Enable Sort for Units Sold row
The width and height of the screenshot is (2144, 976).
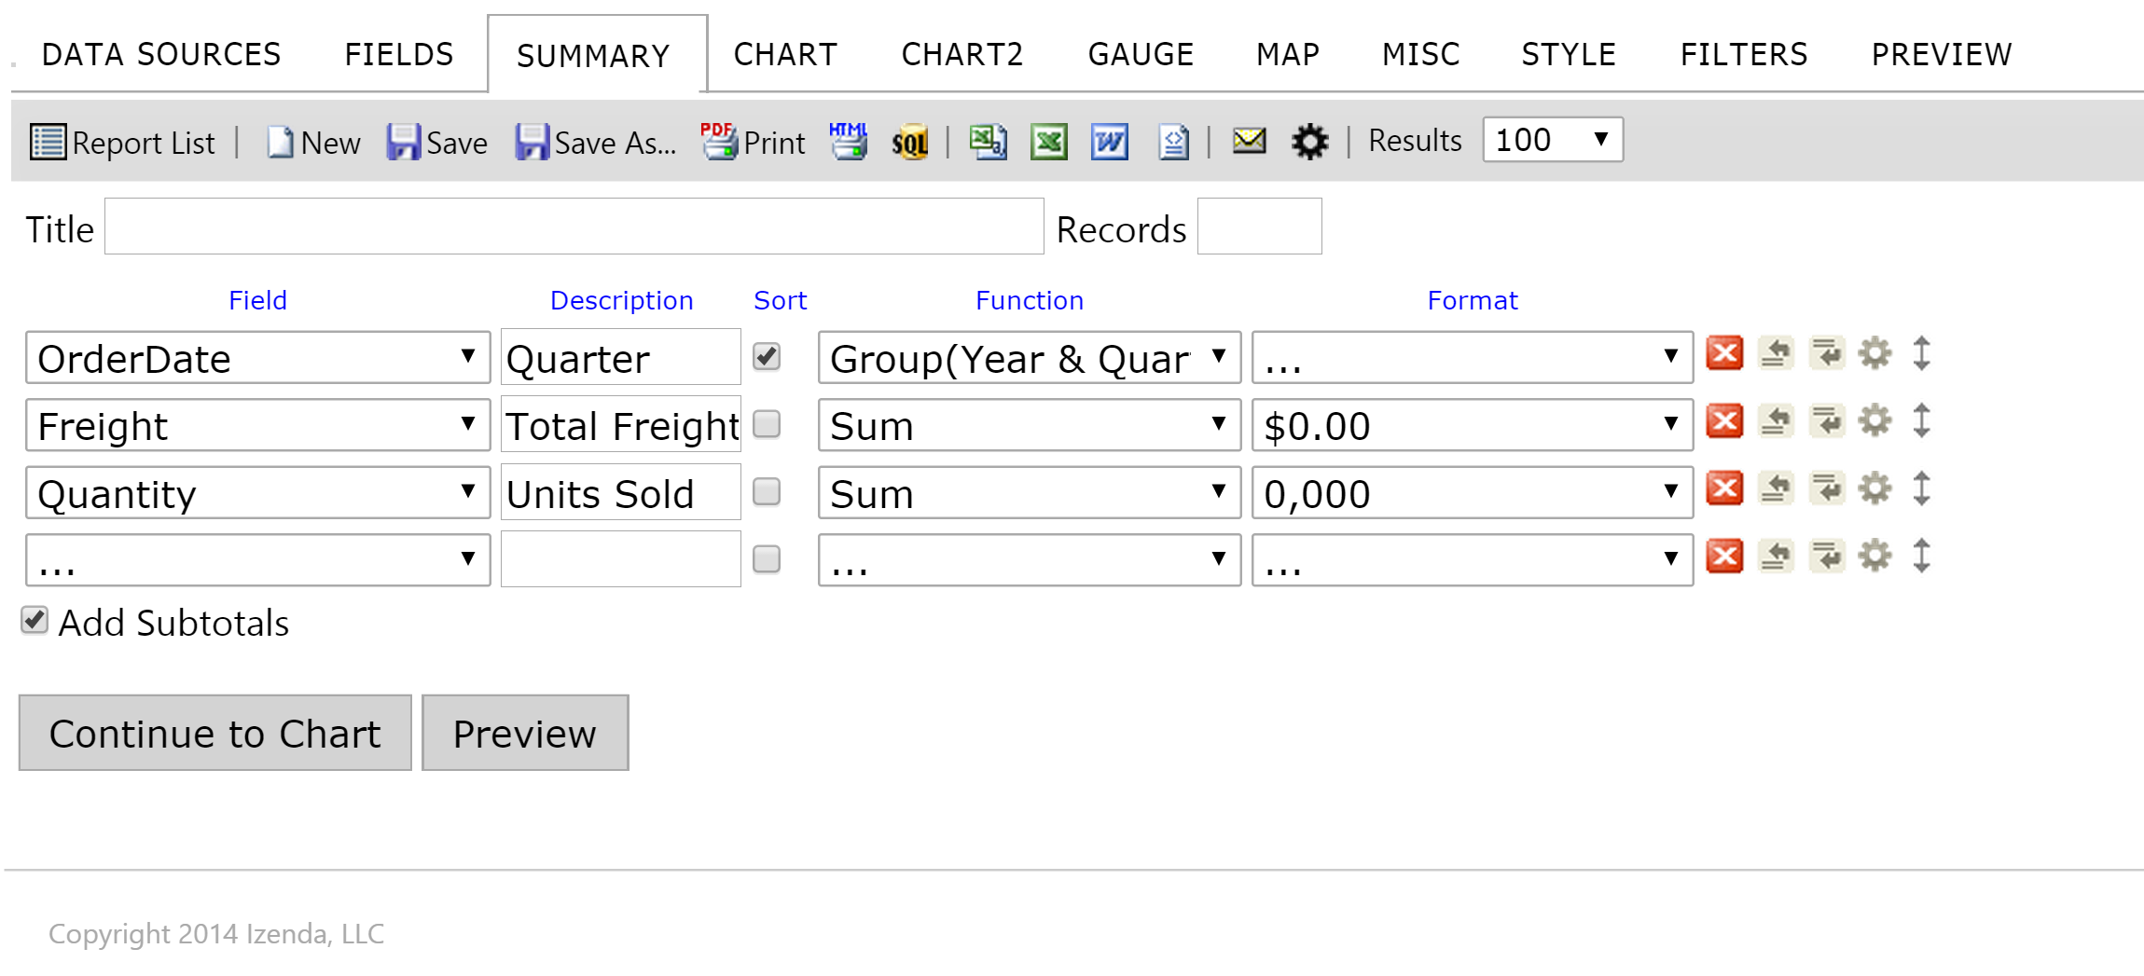click(767, 491)
